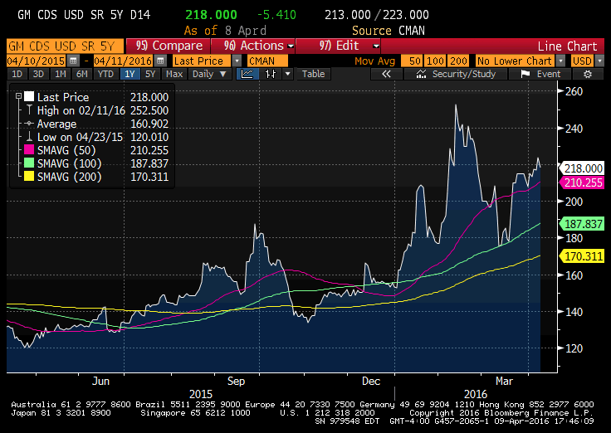Click the Dec x-axis label

[x=370, y=381]
